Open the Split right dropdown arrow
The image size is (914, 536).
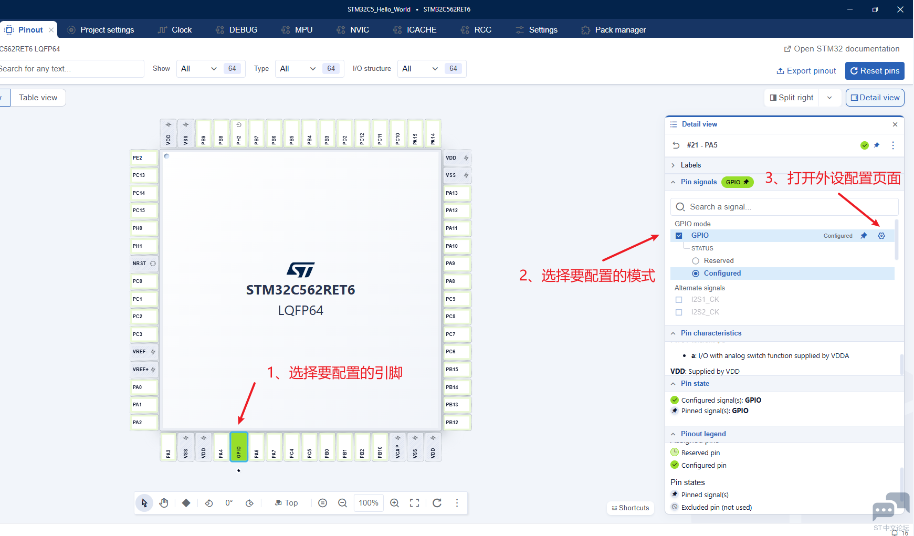point(829,98)
